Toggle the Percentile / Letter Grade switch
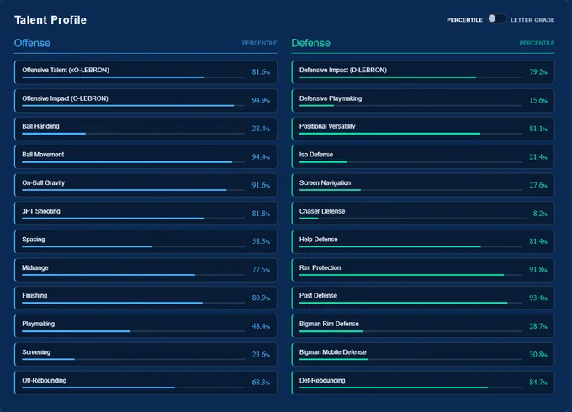The height and width of the screenshot is (412, 572). pyautogui.click(x=496, y=19)
